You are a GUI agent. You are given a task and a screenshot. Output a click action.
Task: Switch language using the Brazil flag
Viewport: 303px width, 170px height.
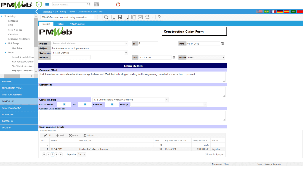(x=267, y=12)
